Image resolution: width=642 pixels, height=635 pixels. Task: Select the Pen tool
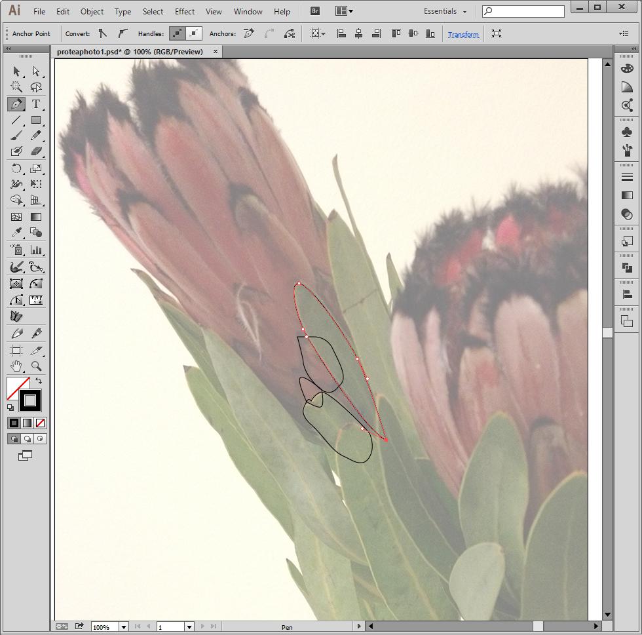click(x=16, y=104)
